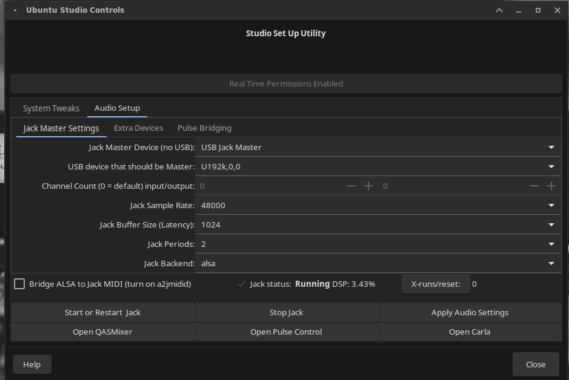
Task: Increase input channel count with plus
Action: [368, 186]
